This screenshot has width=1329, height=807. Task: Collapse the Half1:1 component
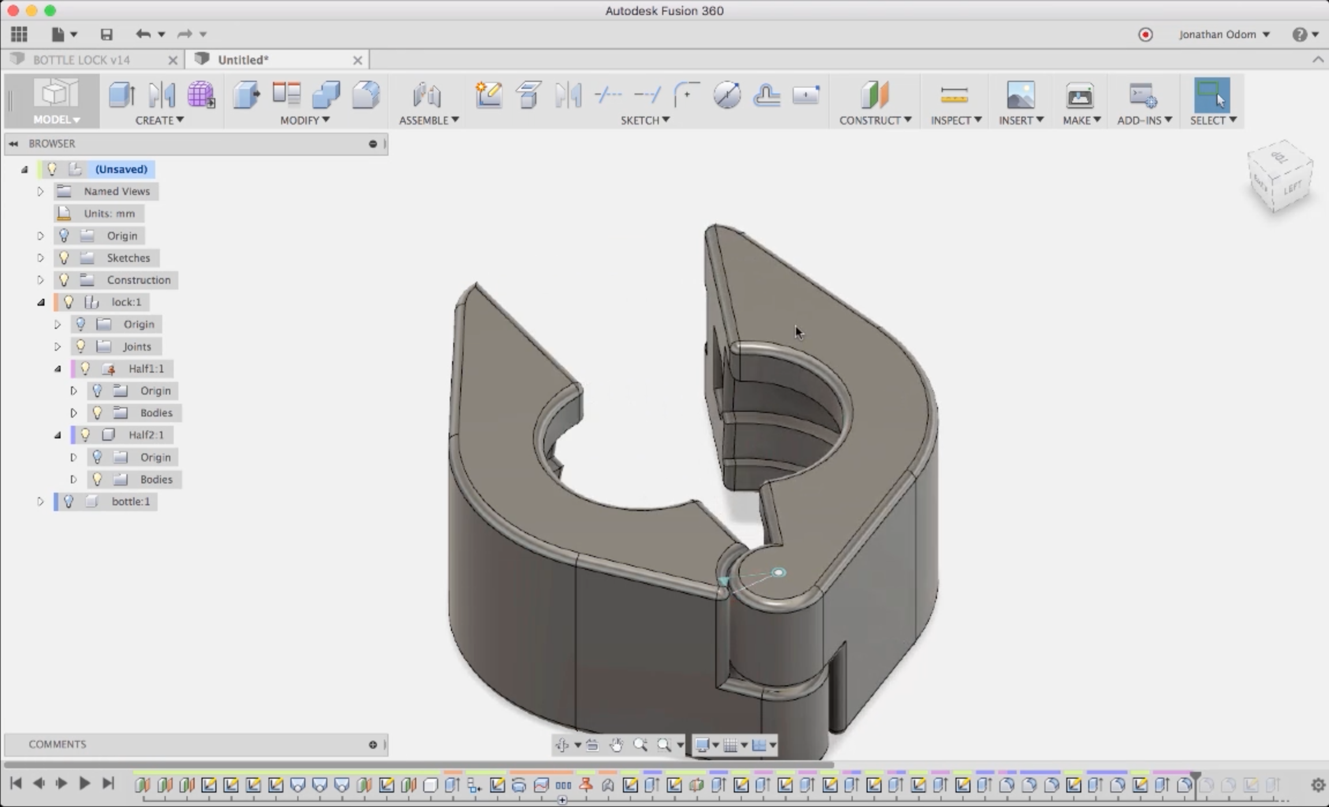click(x=58, y=369)
